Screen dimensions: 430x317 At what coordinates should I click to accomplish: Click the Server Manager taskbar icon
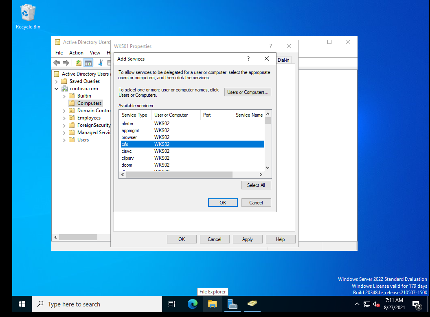click(x=232, y=304)
